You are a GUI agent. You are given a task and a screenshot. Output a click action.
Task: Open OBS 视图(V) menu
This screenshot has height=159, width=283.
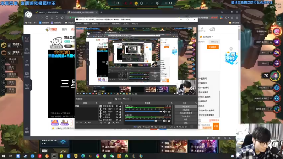tap(95, 24)
